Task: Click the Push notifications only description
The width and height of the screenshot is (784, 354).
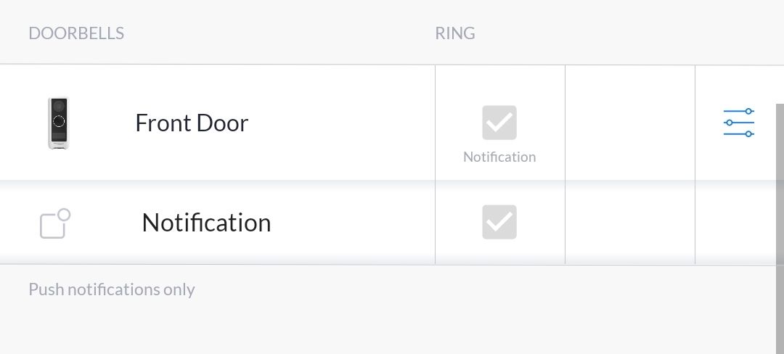Action: click(112, 289)
